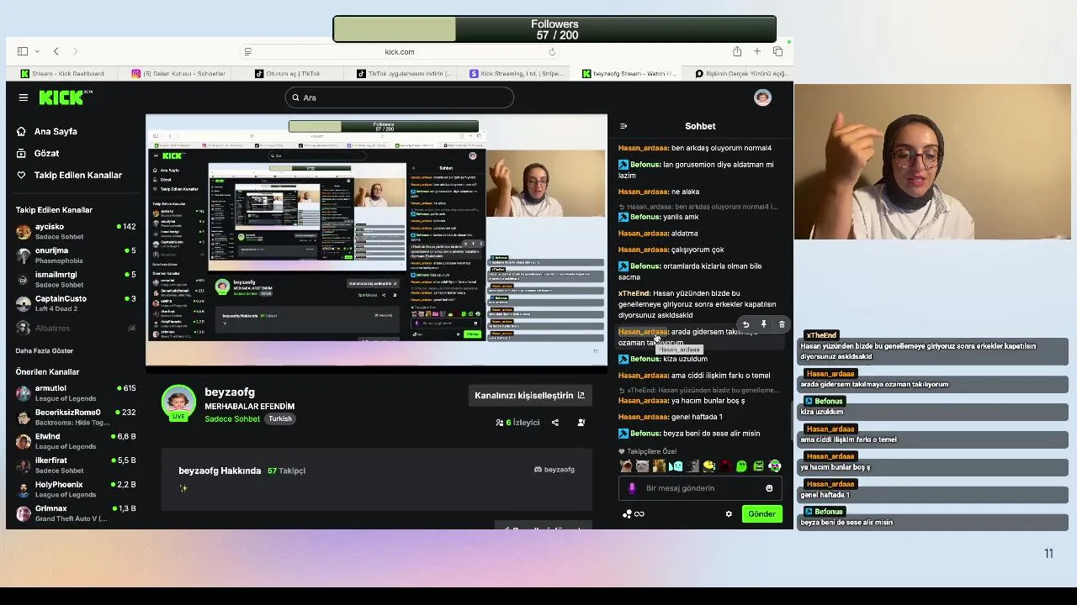Screen dimensions: 1077x605
Task: Click the Ara search field
Action: 400,97
